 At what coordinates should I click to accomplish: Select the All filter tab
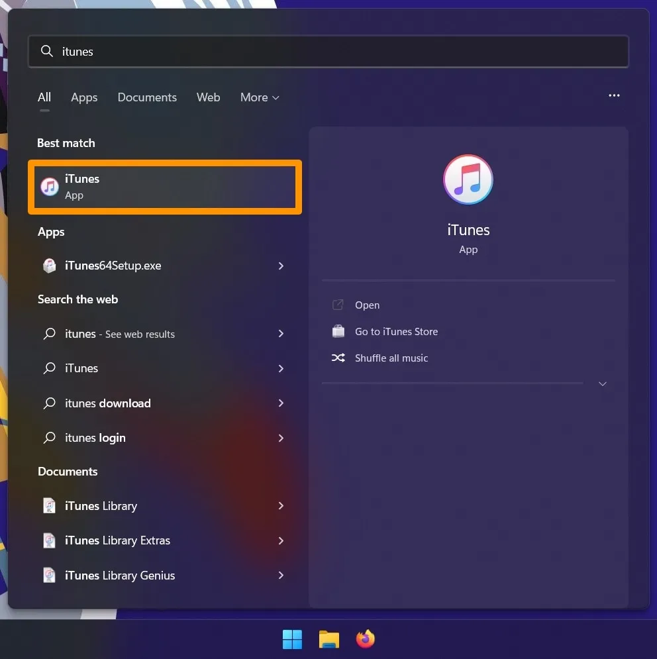44,97
